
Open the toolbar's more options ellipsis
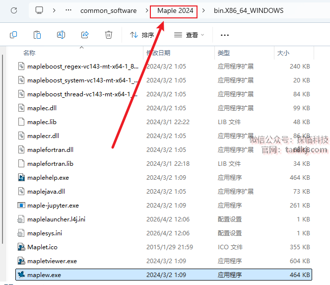click(x=225, y=35)
